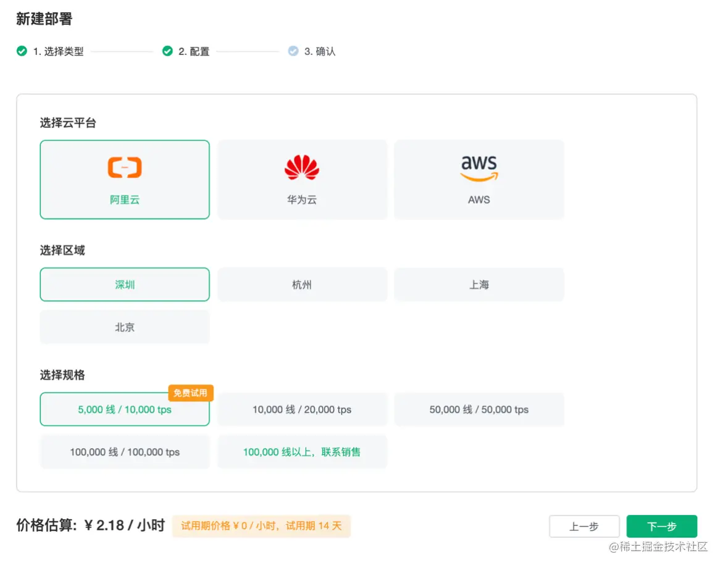Click the 试用期价格 trial price banner
723x568 pixels.
(261, 526)
